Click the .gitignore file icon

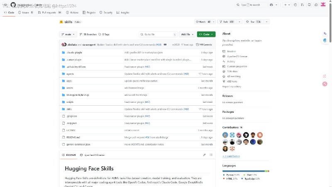(63, 116)
